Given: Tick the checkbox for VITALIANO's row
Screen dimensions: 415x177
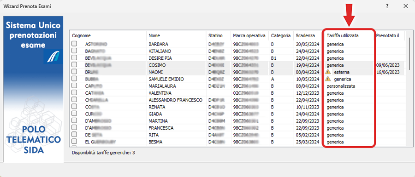Looking at the screenshot, I should coord(74,51).
